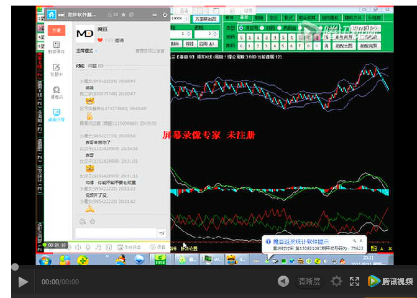Mute the video with the speaker icon
417x298 pixels.
[x=283, y=282]
